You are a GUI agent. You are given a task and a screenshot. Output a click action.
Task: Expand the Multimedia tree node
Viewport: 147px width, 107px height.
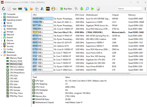click(1, 29)
